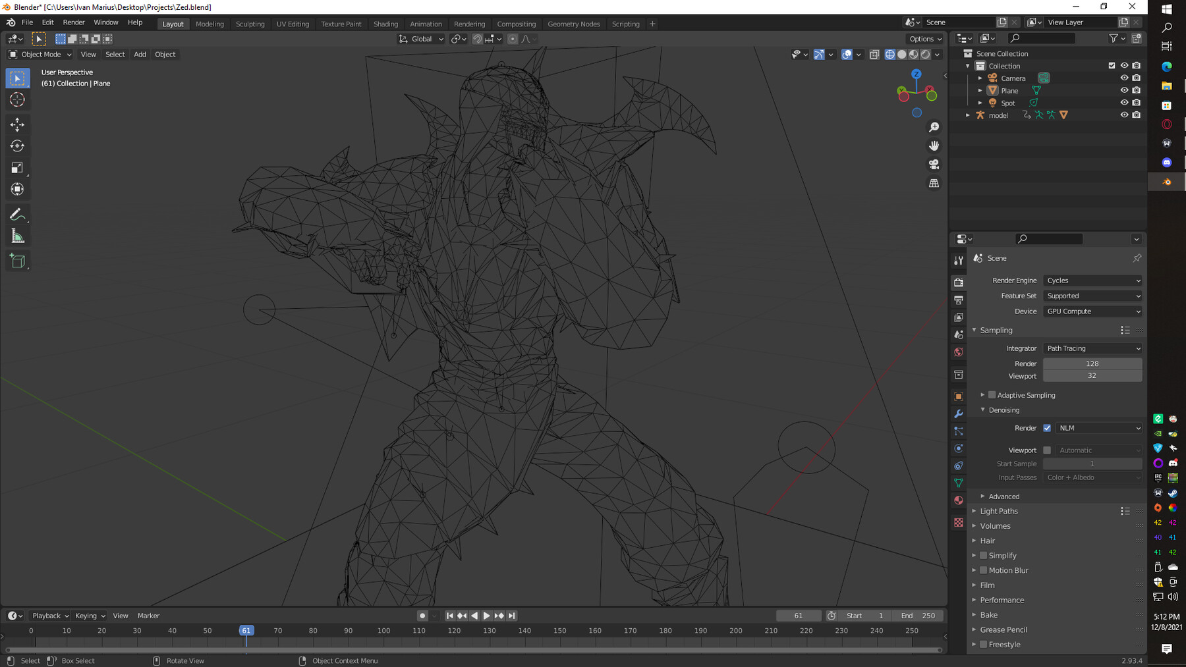Hide the Plane object in the outliner
The width and height of the screenshot is (1186, 667).
[x=1124, y=90]
